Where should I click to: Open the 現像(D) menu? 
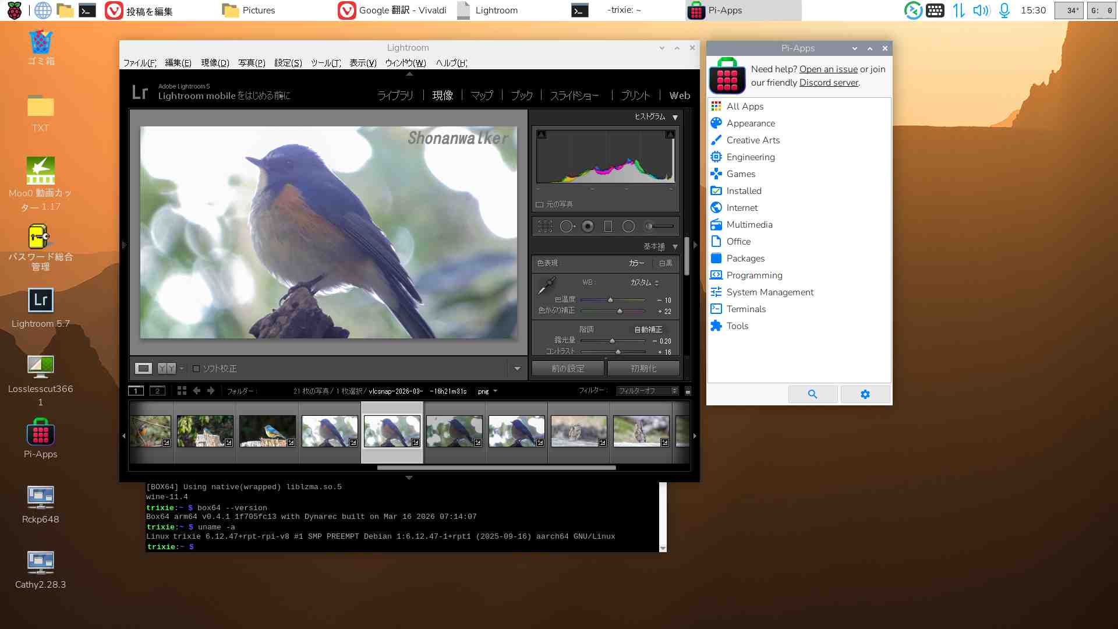[215, 63]
